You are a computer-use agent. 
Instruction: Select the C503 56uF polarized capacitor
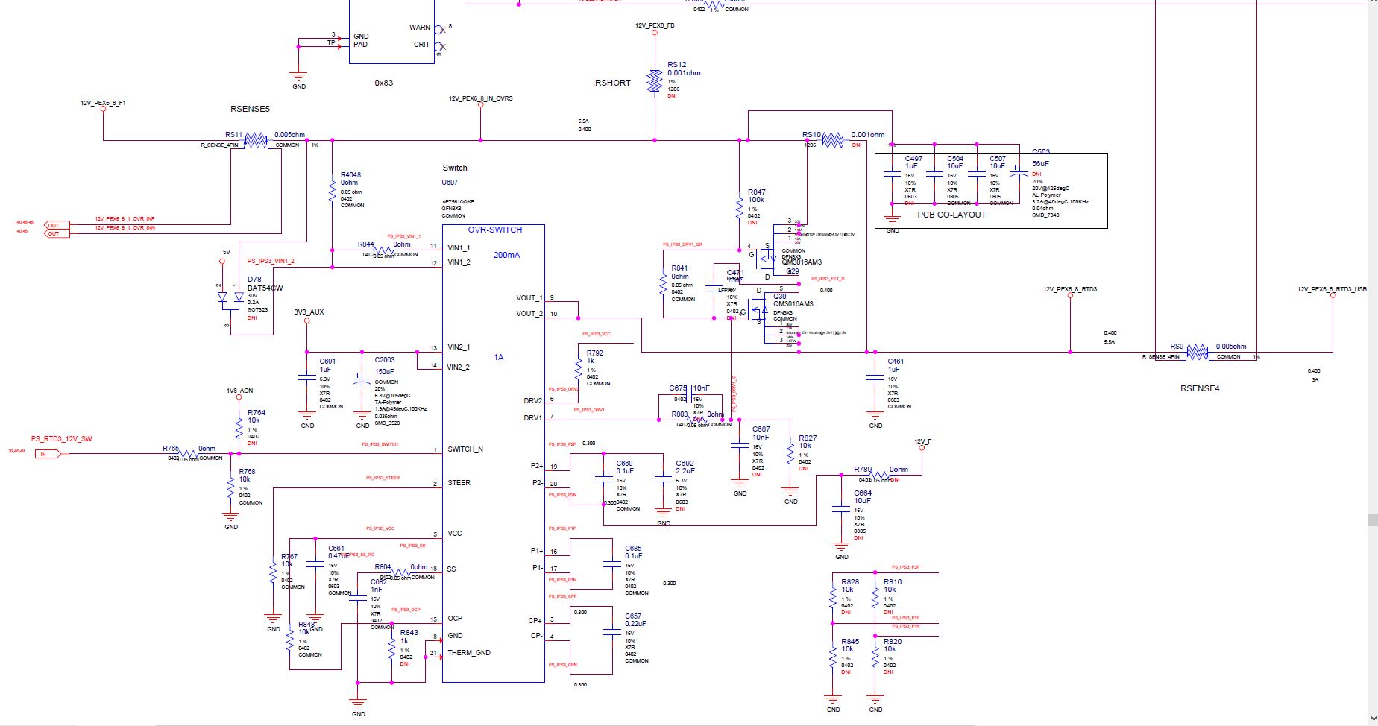1019,171
